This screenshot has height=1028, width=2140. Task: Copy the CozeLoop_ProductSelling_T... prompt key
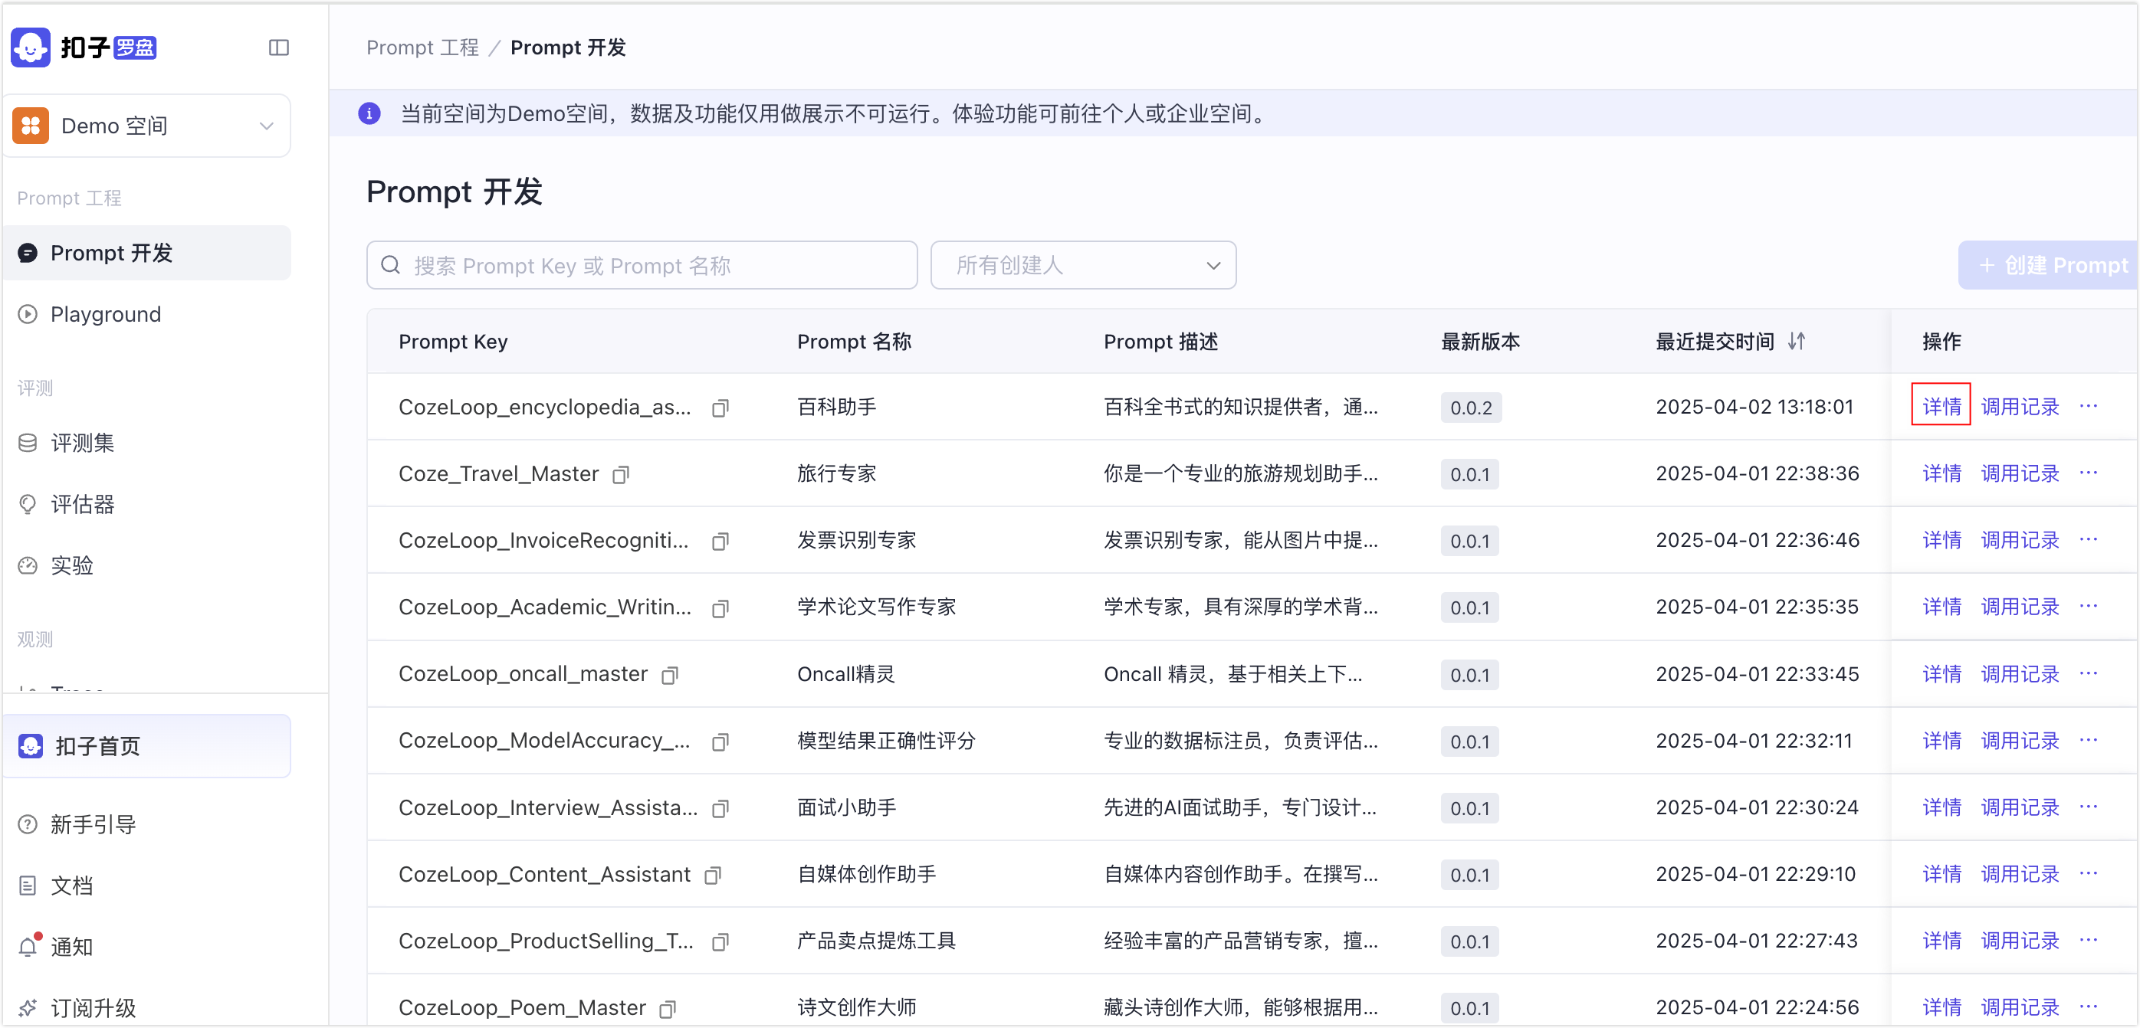[720, 941]
